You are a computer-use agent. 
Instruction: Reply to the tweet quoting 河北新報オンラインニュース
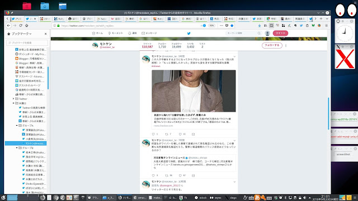coord(153,175)
